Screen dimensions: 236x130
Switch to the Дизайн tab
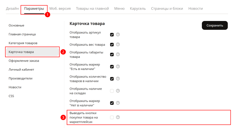point(12,9)
